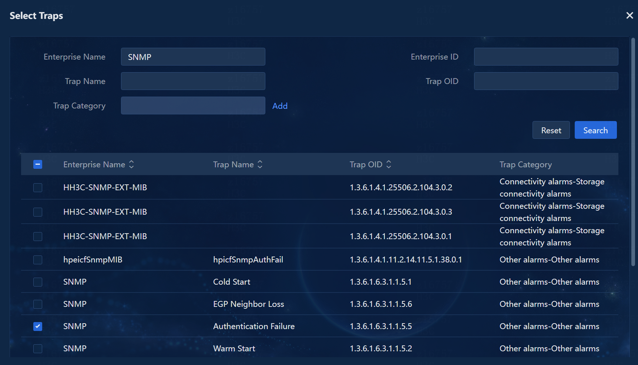Click OID 1.3.6.1.6.3.1.1.5.2 cell
The height and width of the screenshot is (365, 638).
click(x=381, y=349)
